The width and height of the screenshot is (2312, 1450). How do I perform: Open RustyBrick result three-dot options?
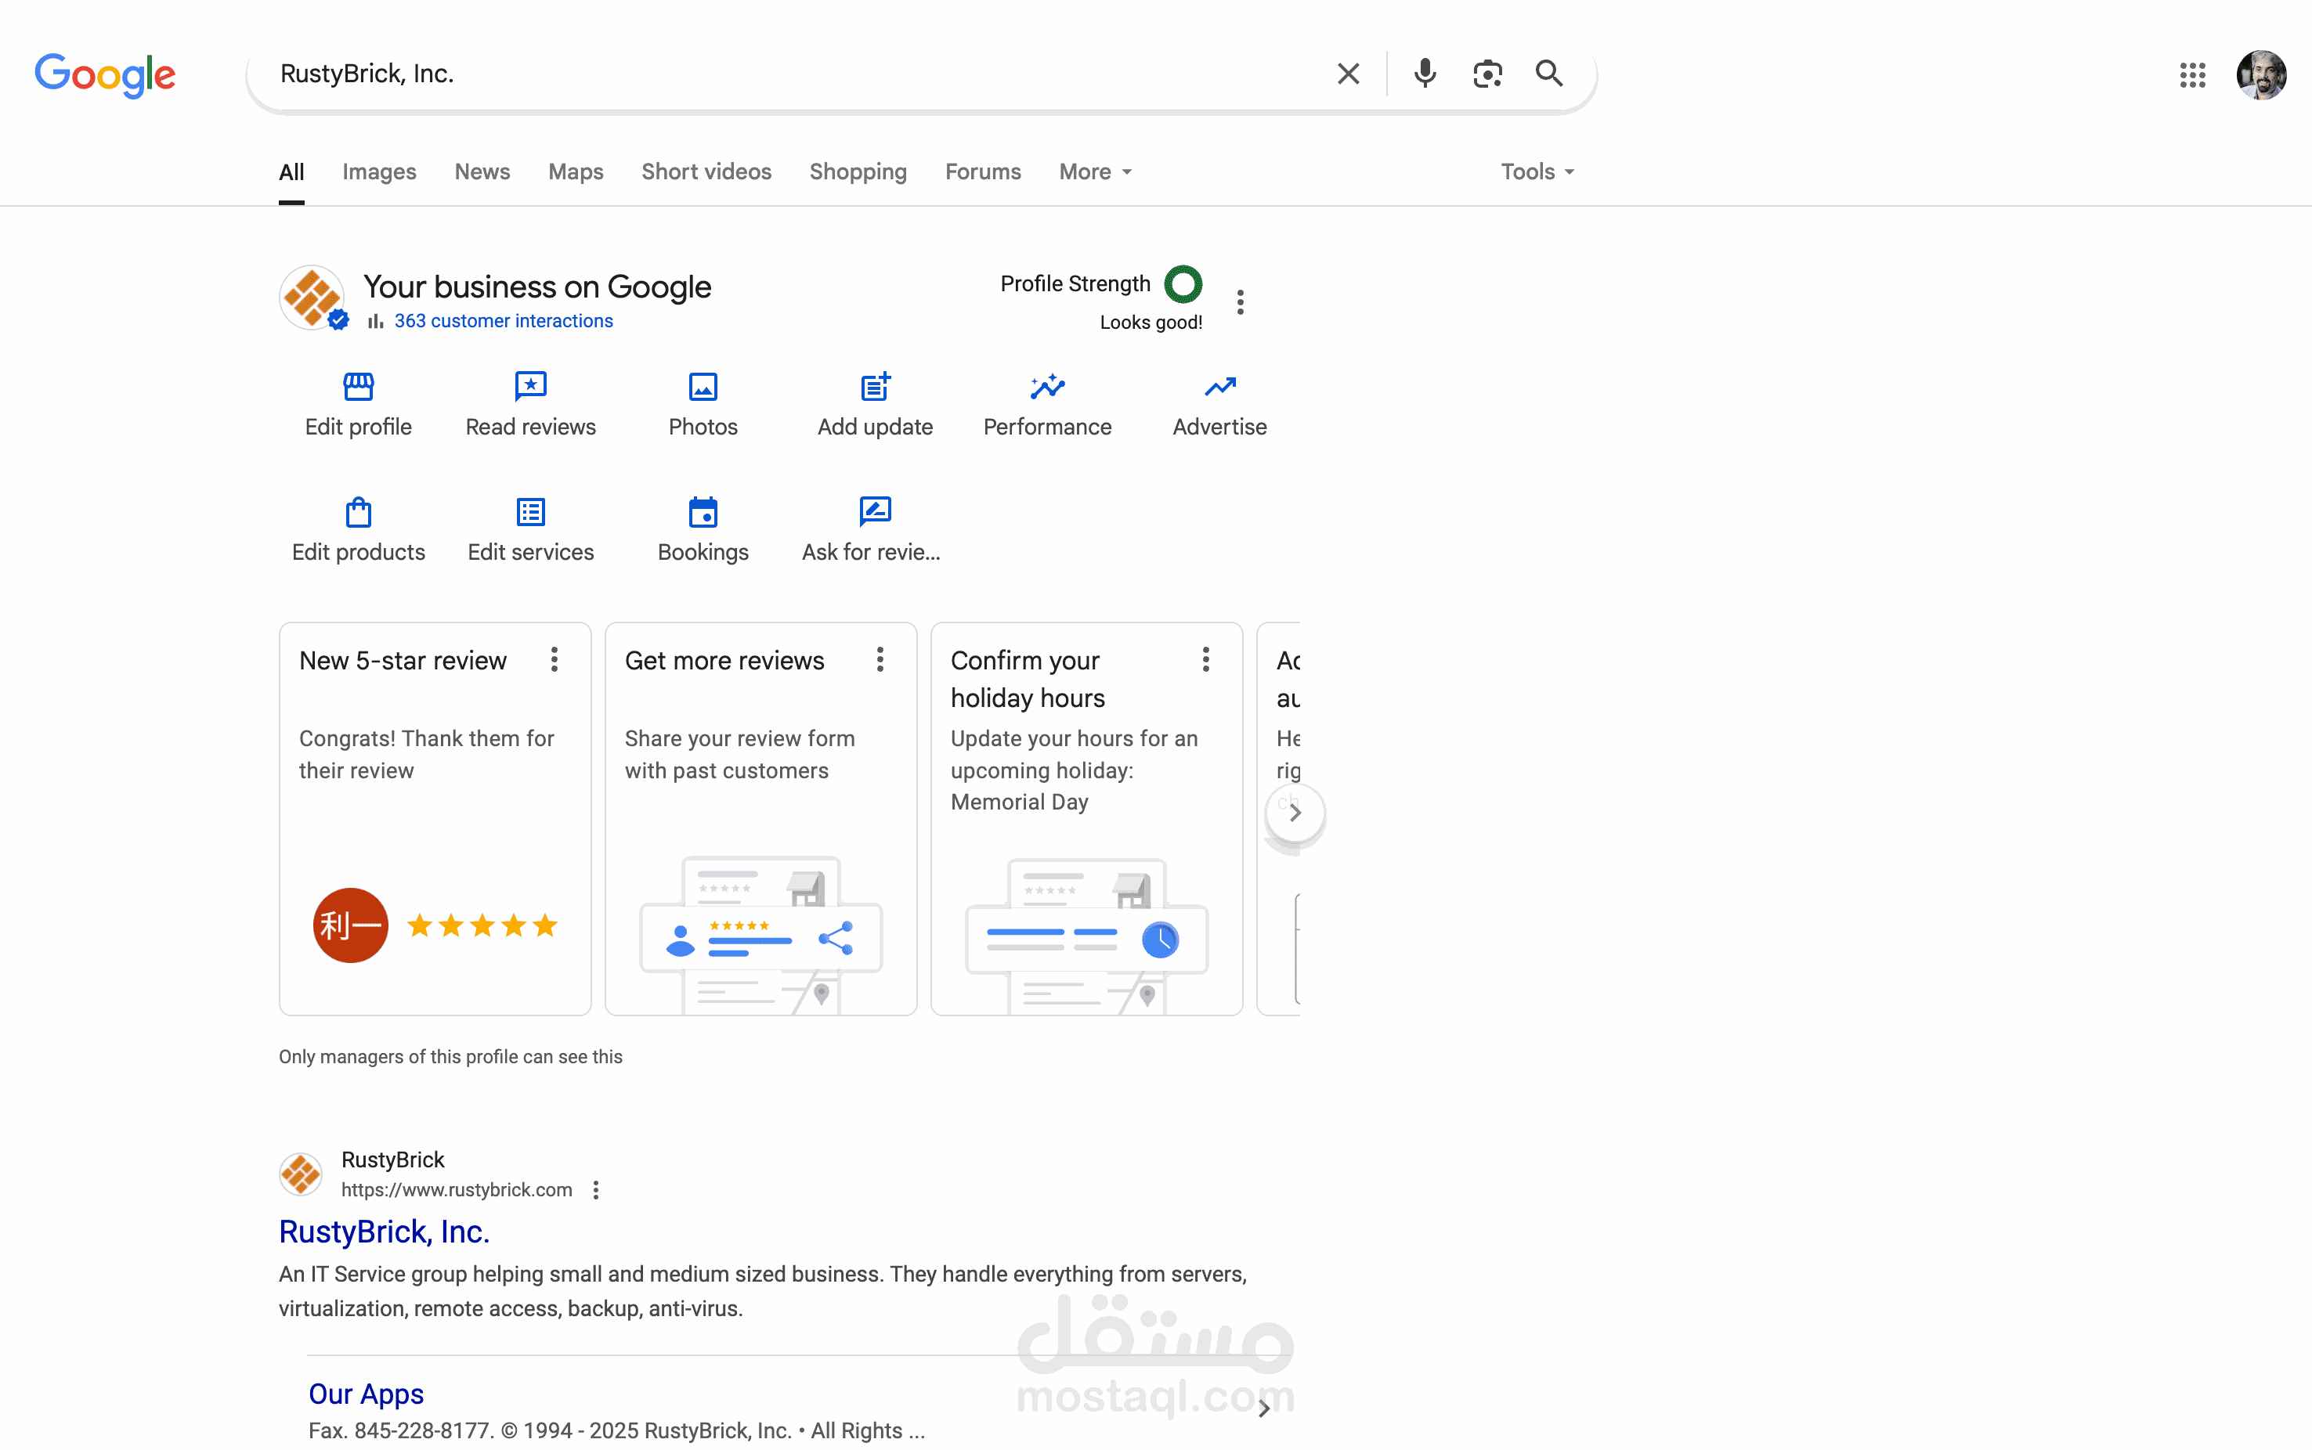click(596, 1190)
